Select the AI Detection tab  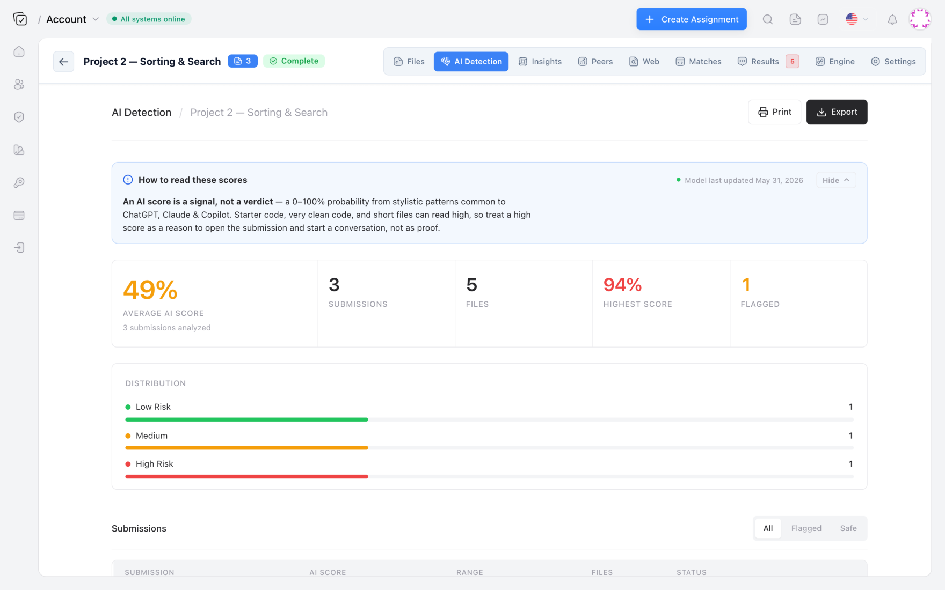[471, 62]
